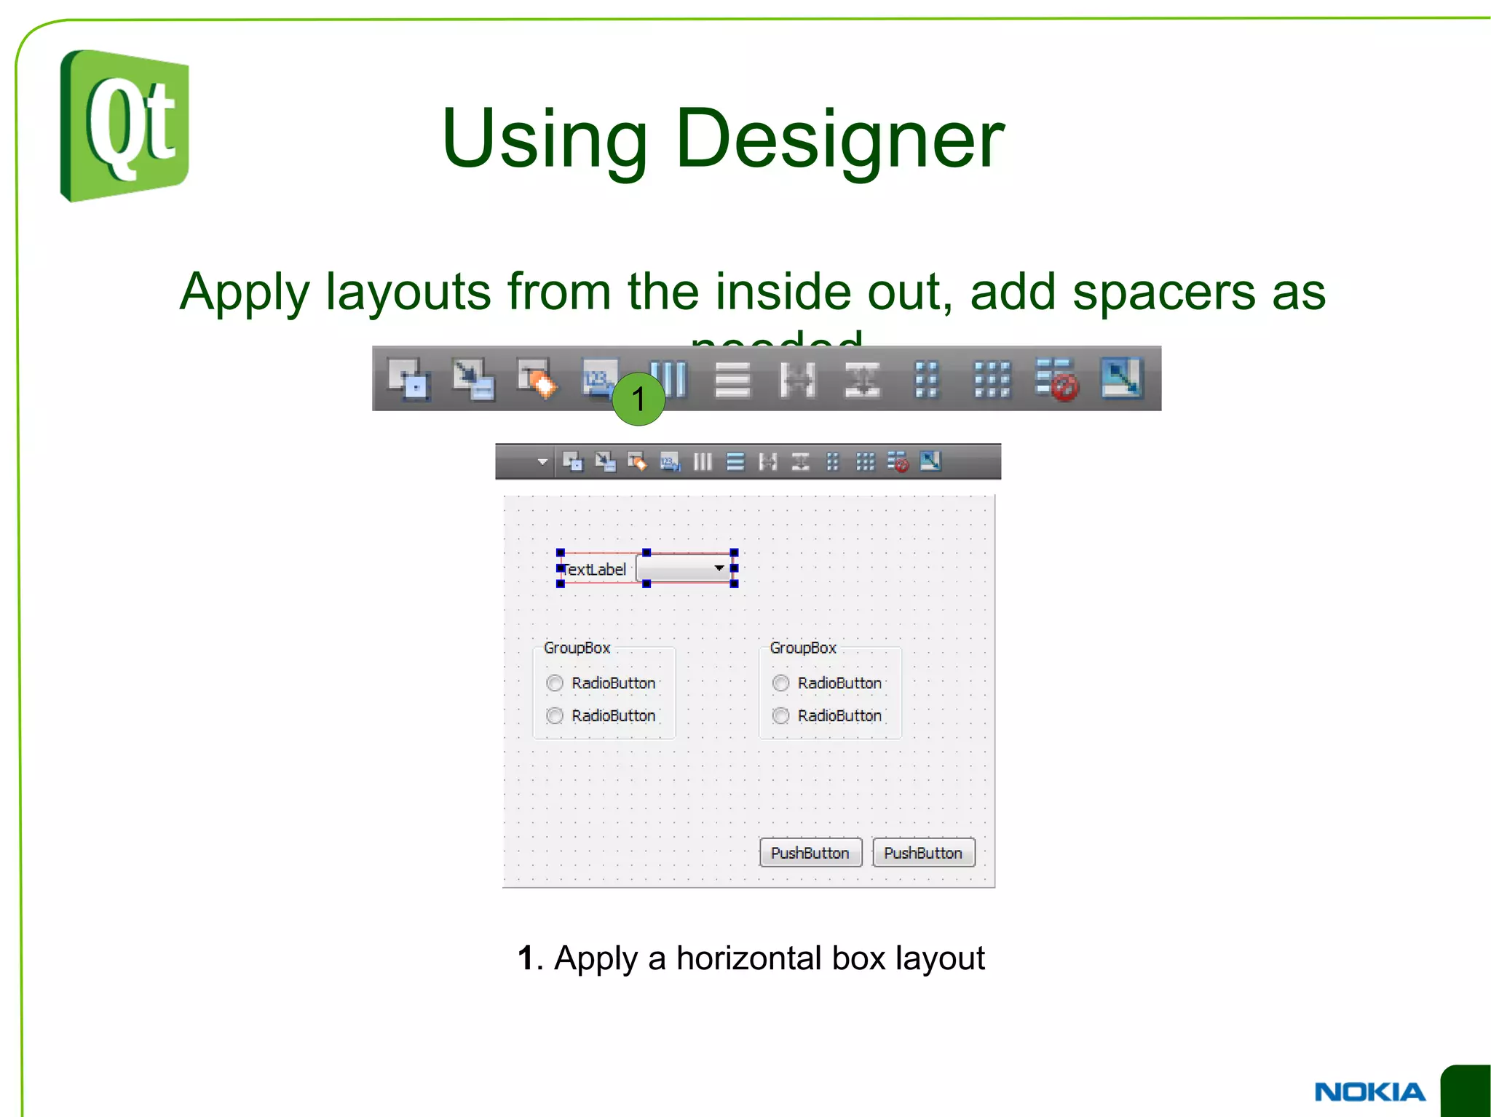Click horizontal splitter layout icon in large toolbar
Viewport: 1491px width, 1117px height.
coord(797,379)
